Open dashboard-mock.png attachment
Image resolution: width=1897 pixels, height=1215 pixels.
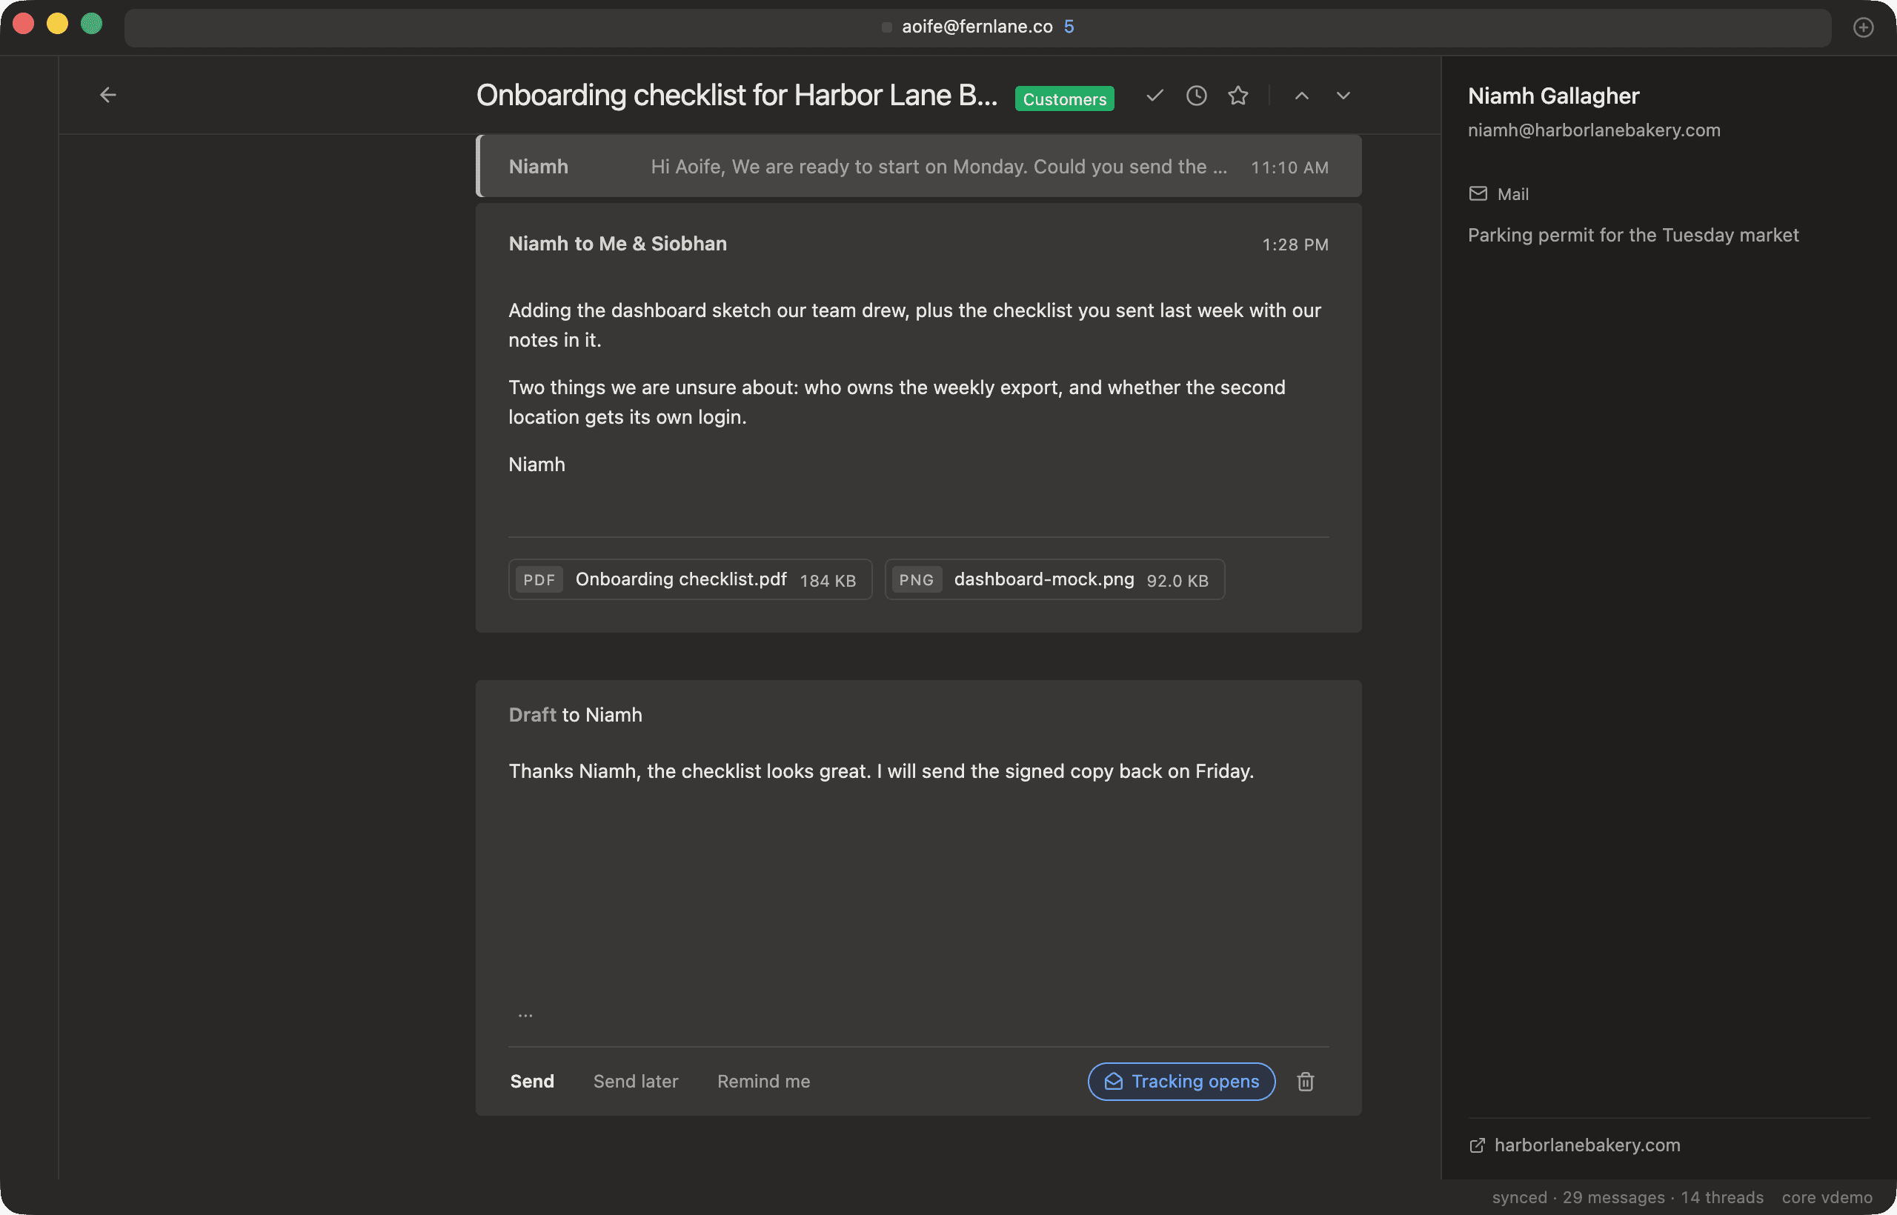(1054, 580)
